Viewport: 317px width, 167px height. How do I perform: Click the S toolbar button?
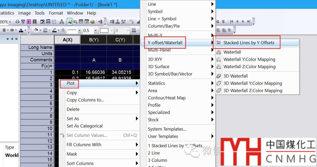[223, 22]
